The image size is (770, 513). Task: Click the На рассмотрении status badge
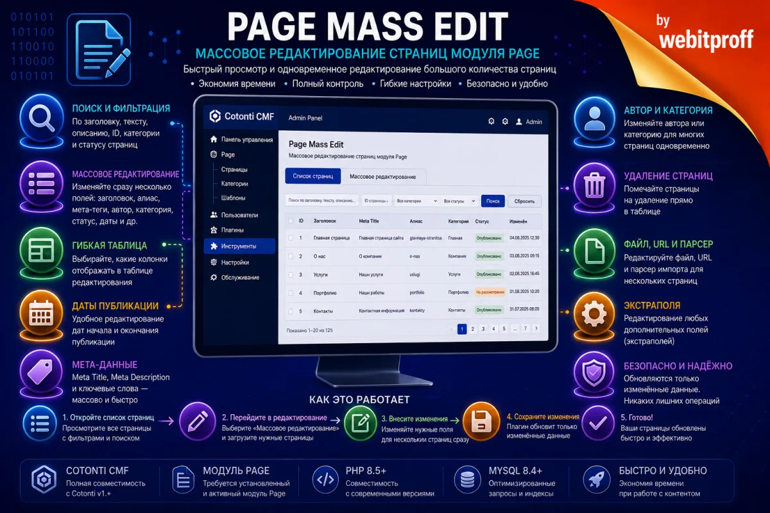[490, 293]
